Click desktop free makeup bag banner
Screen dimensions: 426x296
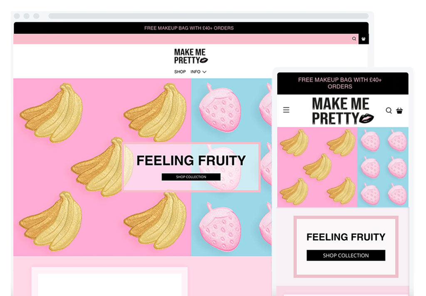click(191, 28)
